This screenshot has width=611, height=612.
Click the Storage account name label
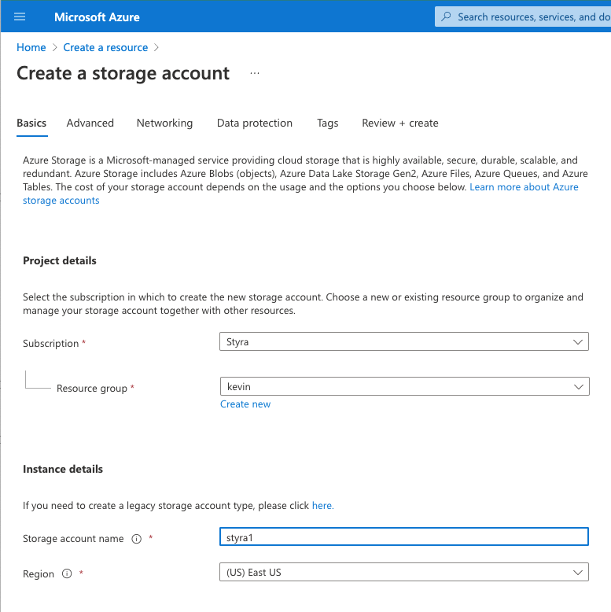[x=73, y=539]
